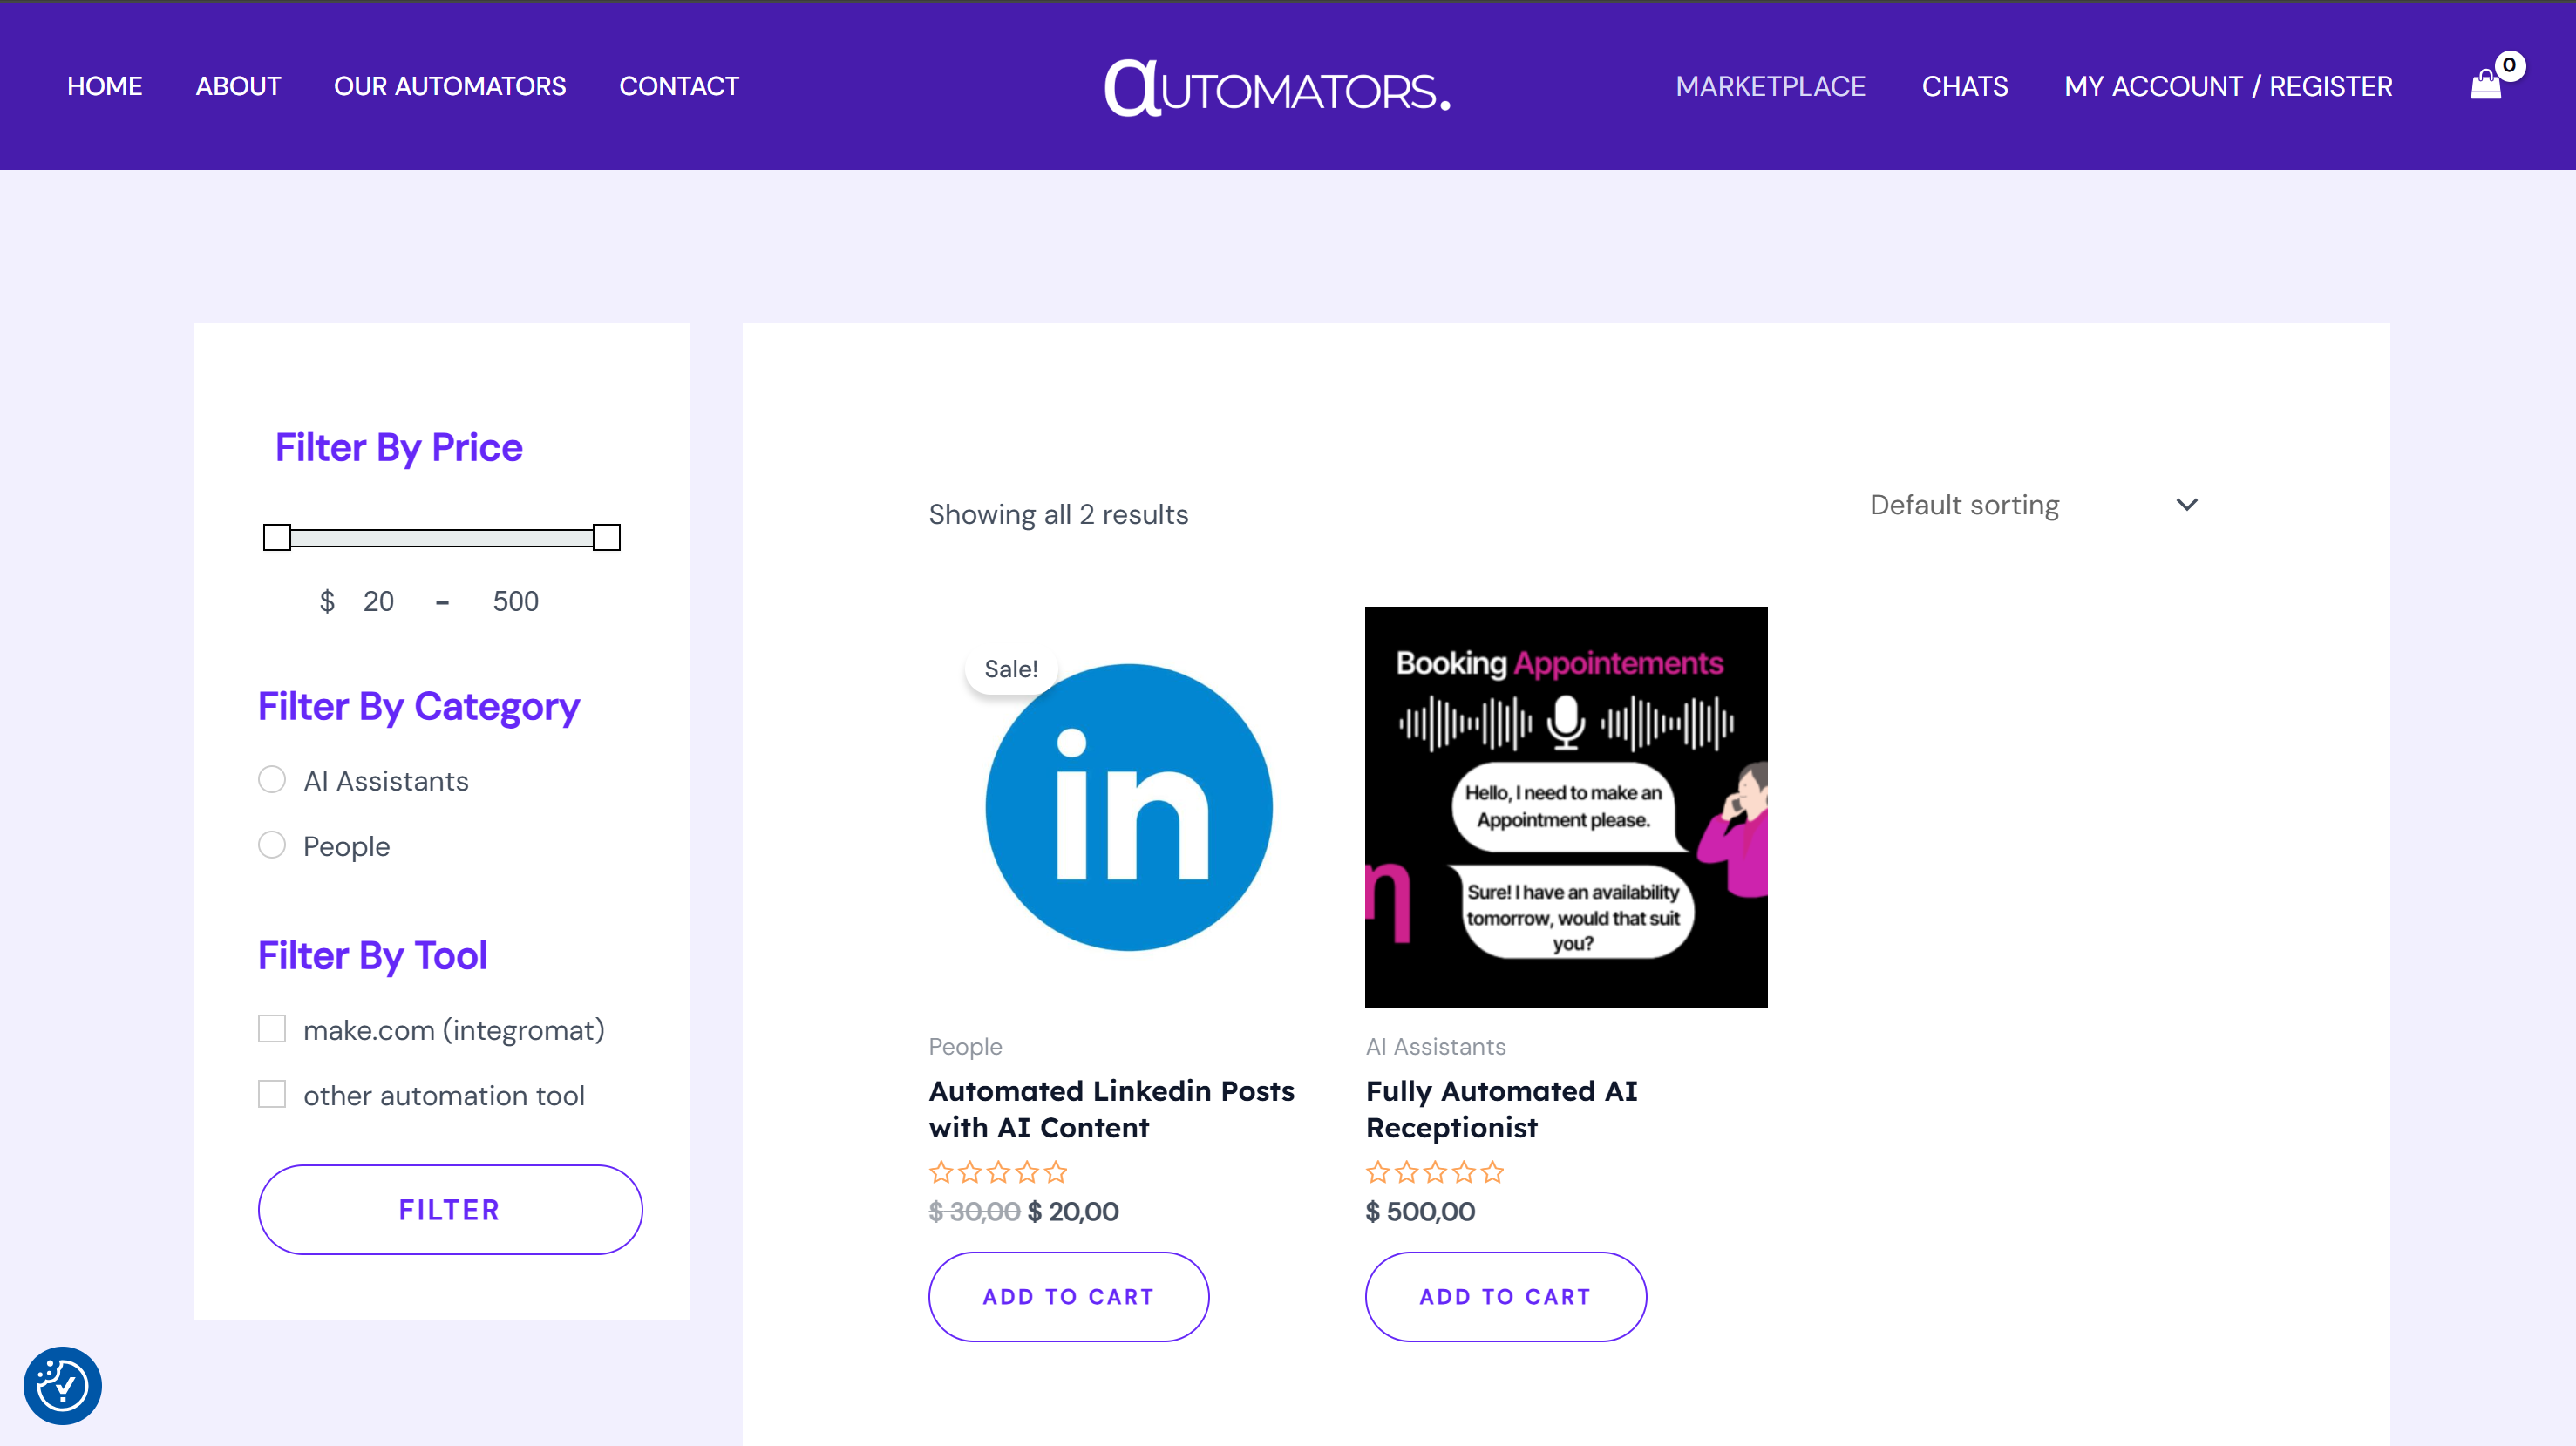Check the other automation tool checkbox
The image size is (2576, 1446).
[x=272, y=1094]
